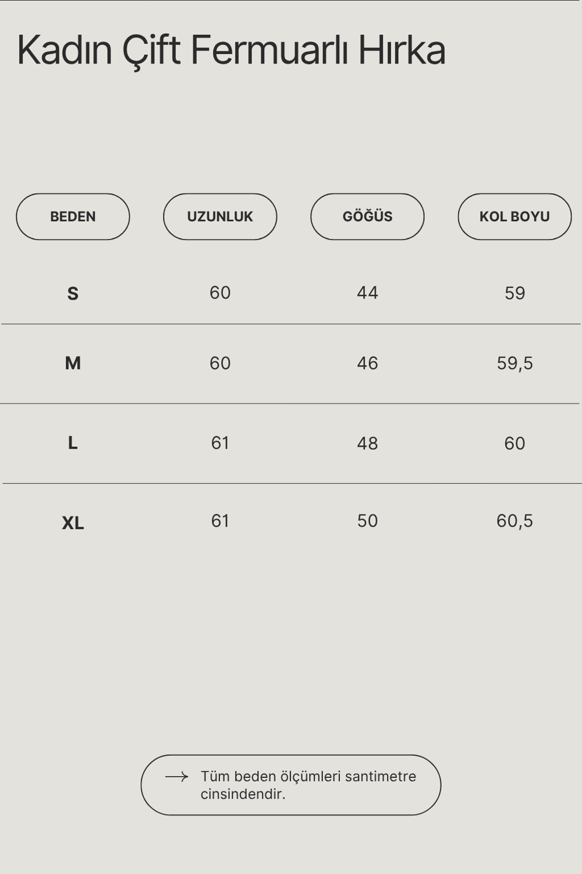Click the S chest value 44

pyautogui.click(x=367, y=292)
